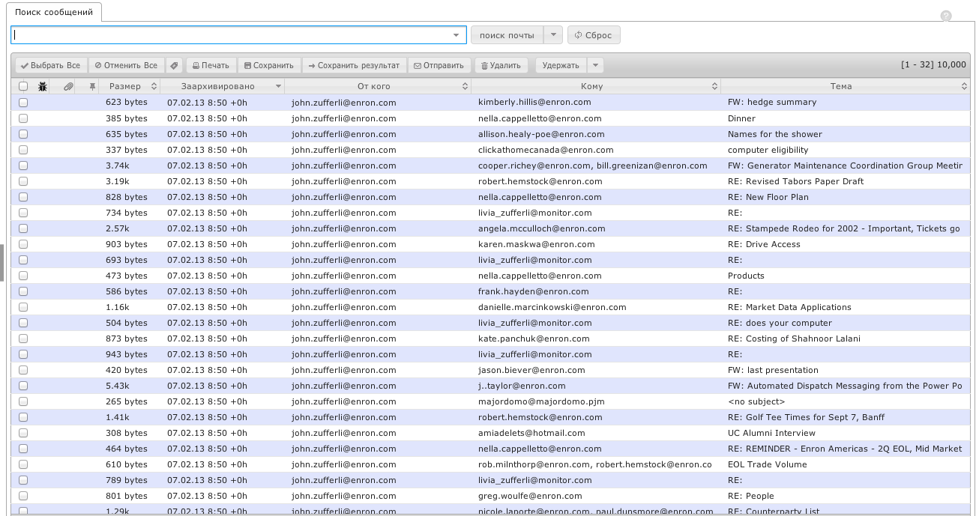Click the поиск почты search button
Screen dimensions: 976x516
click(x=507, y=35)
